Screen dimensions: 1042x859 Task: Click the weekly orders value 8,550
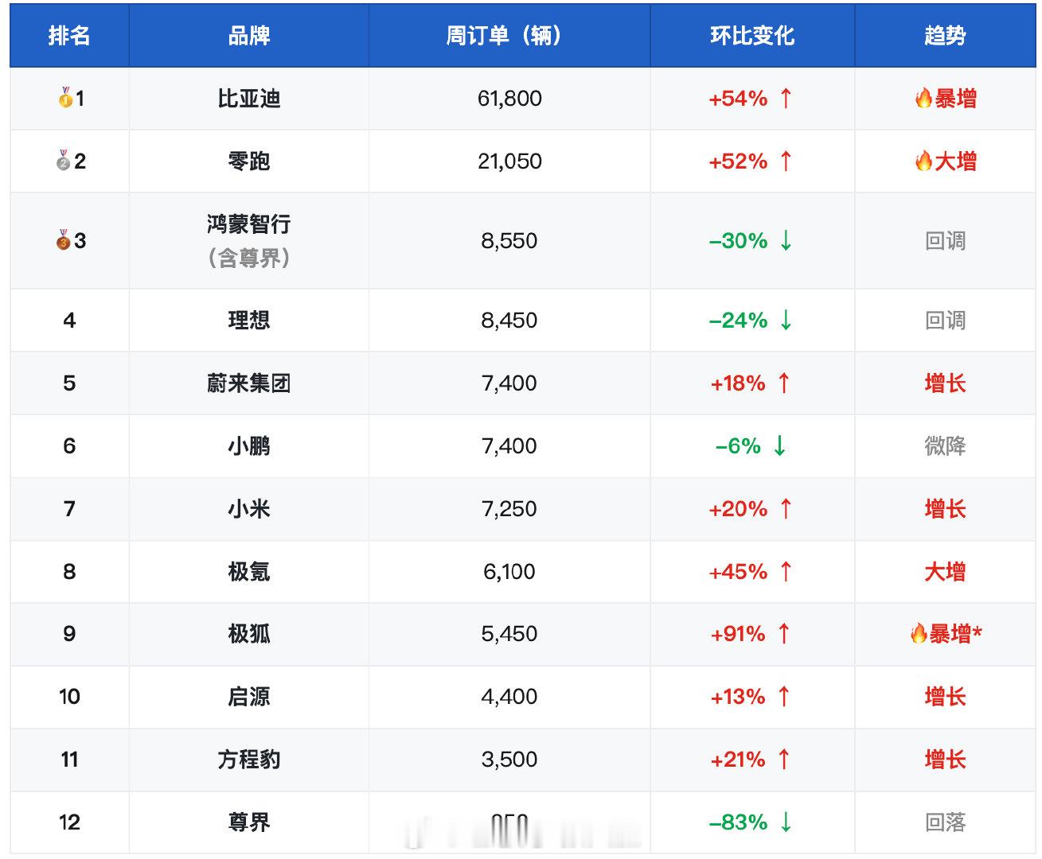(509, 240)
